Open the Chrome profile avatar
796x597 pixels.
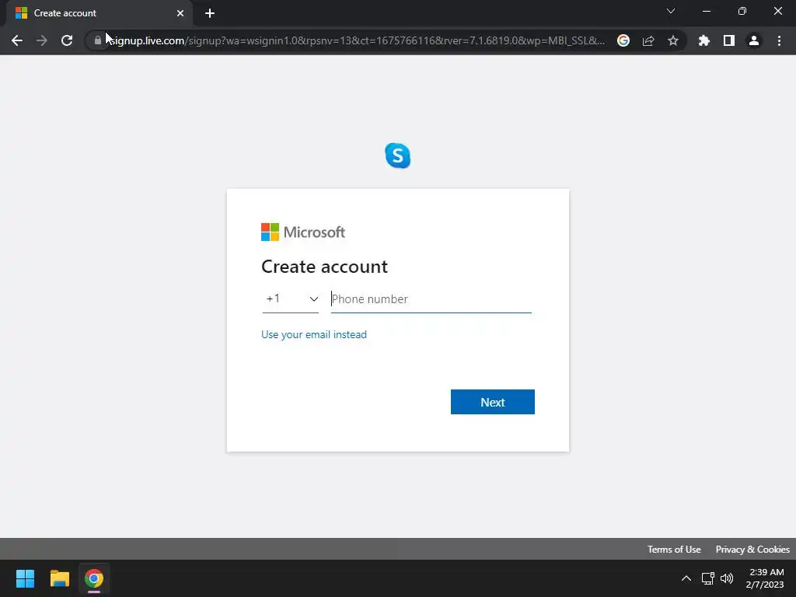[x=754, y=40]
